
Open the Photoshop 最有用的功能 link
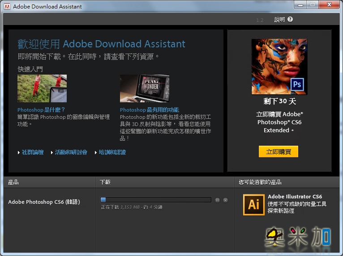pyautogui.click(x=150, y=110)
